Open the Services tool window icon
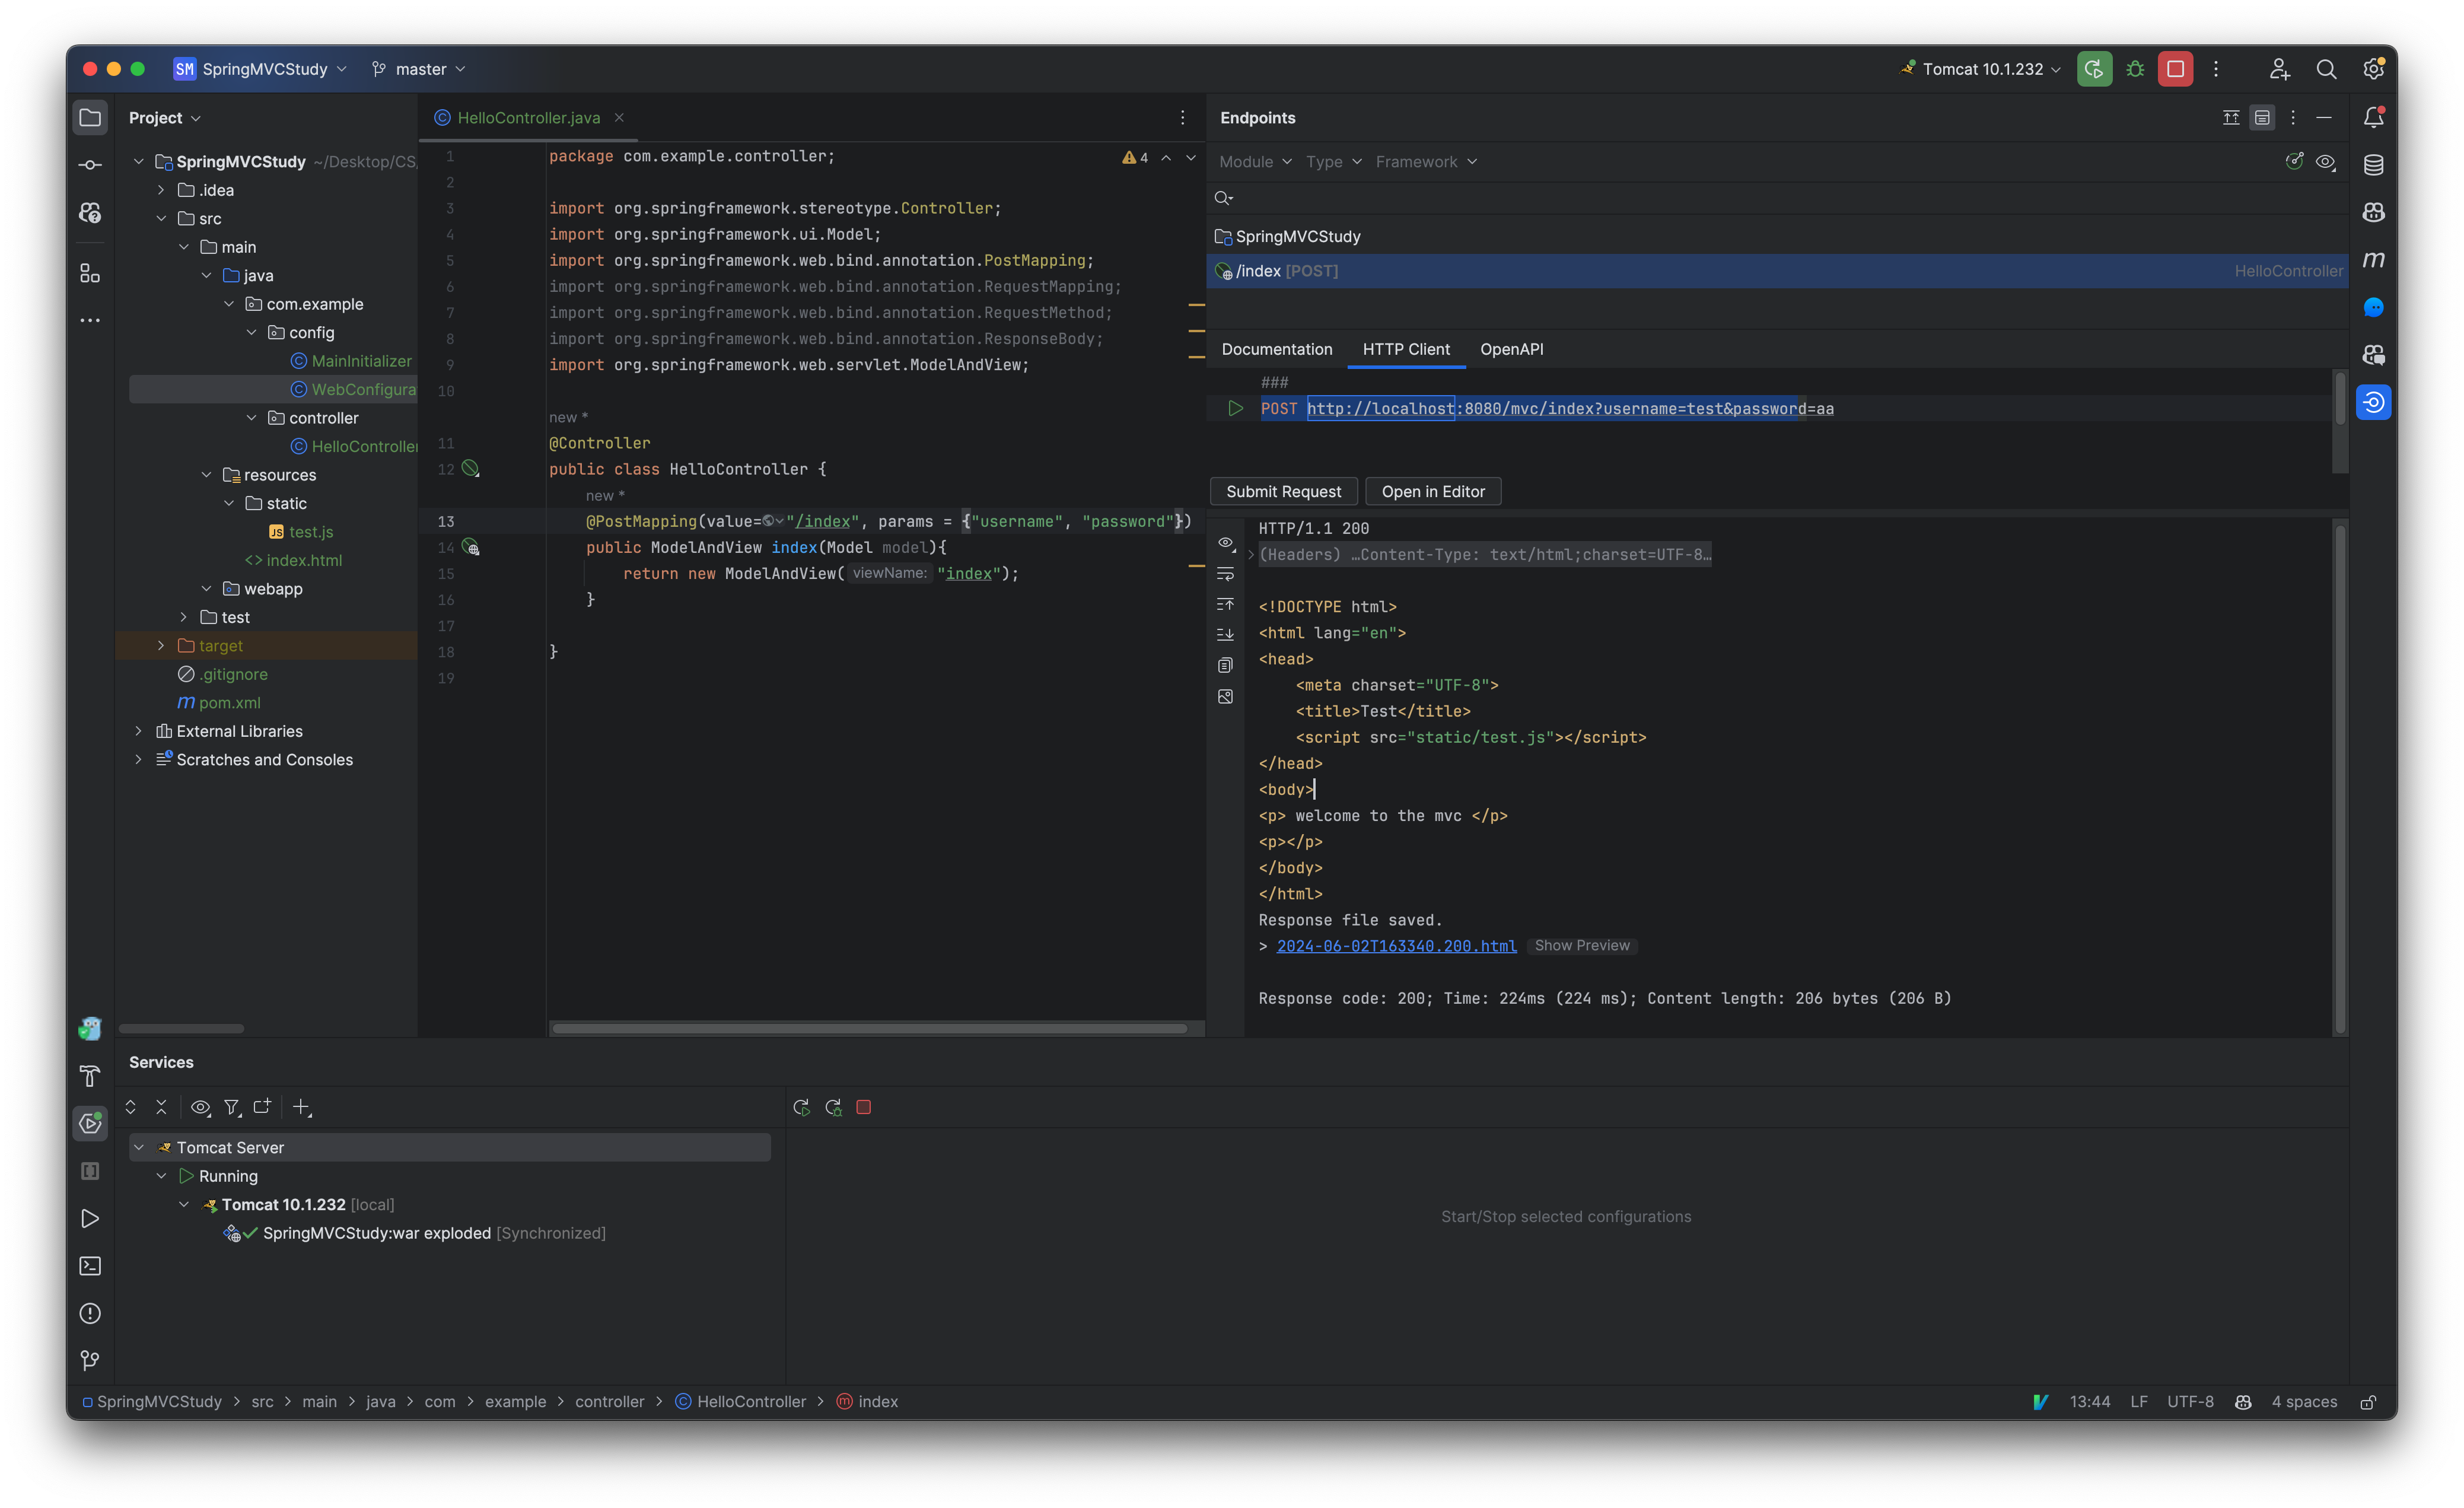 click(90, 1123)
